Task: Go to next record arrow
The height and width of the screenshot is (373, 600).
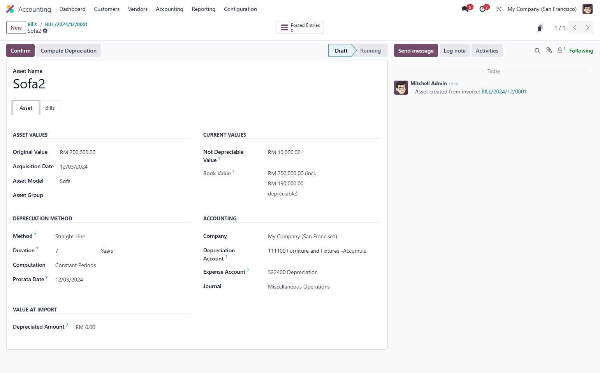Action: [x=588, y=28]
